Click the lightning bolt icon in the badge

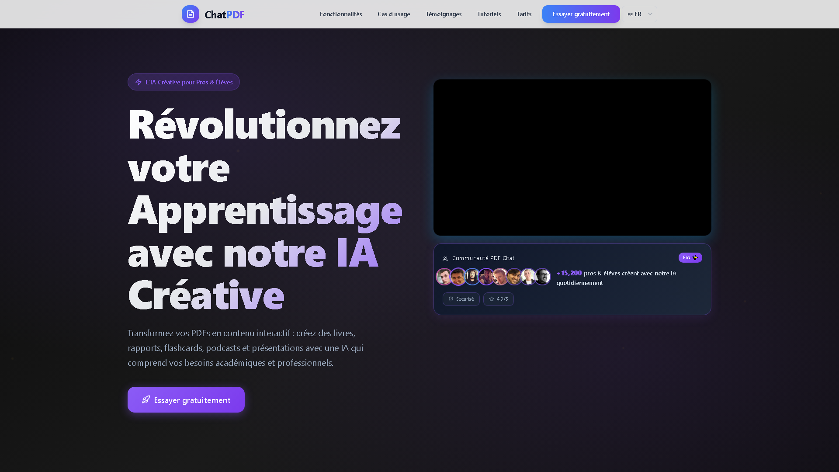tap(139, 82)
